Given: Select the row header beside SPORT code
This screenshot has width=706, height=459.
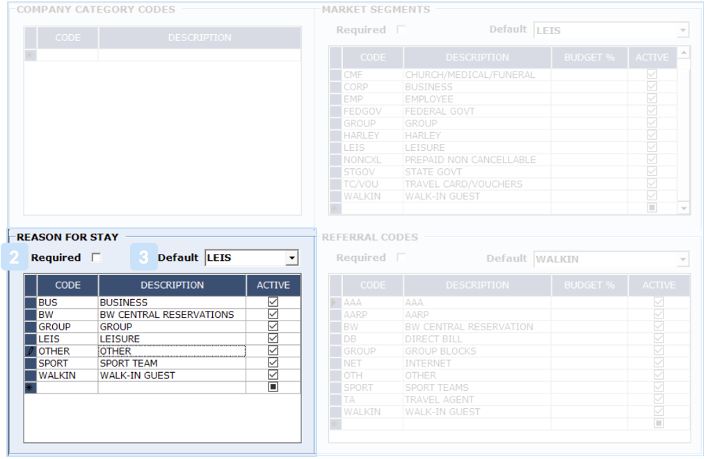Looking at the screenshot, I should coord(30,363).
